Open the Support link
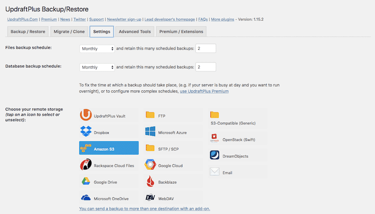Screen dimensions: 375x214 click(97, 19)
